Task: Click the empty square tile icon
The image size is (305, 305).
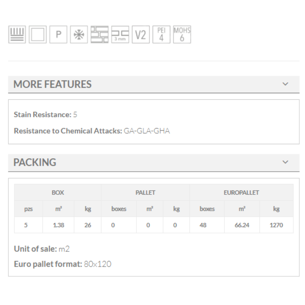Action: pyautogui.click(x=37, y=35)
